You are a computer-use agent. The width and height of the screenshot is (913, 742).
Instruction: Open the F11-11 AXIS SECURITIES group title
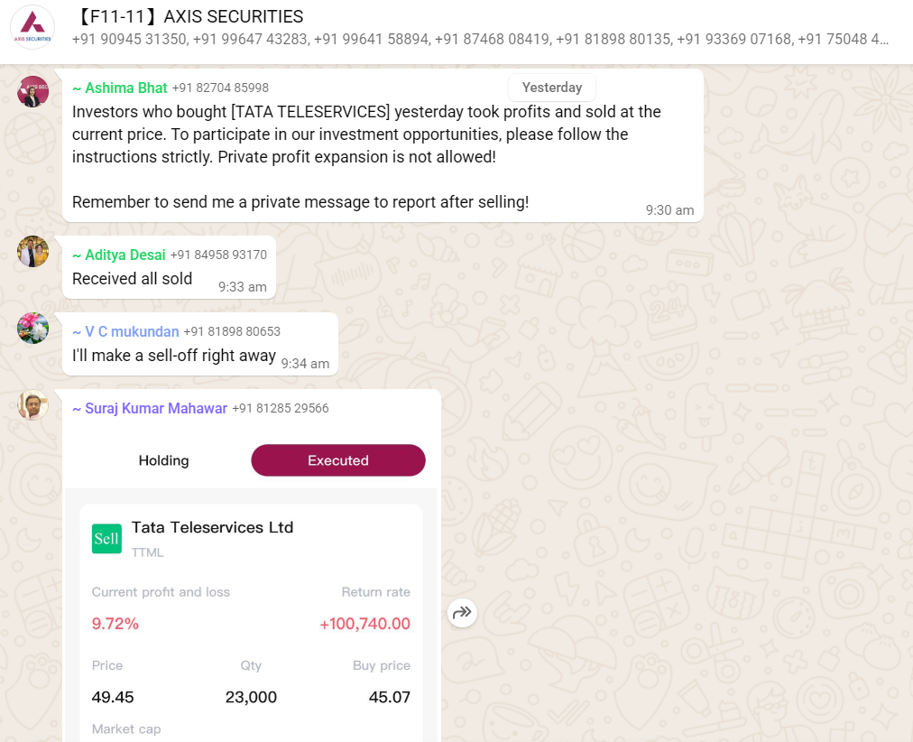[191, 17]
